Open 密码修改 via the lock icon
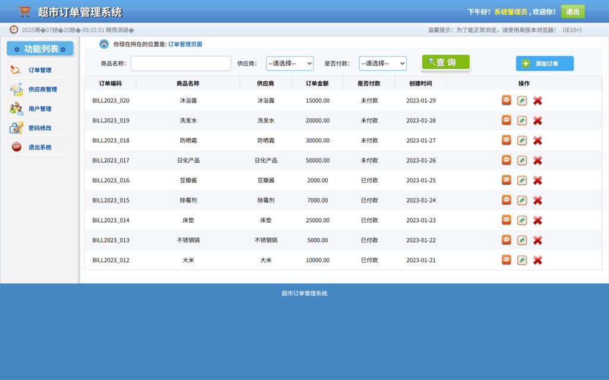609x380 pixels. (x=16, y=128)
